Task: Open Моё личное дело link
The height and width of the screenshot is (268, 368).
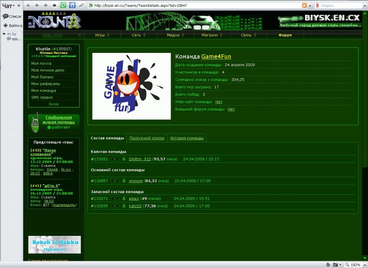Action: pos(48,70)
